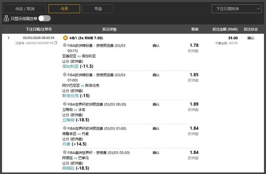266x174 pixels.
Task: Click the 保加利亚 selection link
Action: (x=70, y=66)
